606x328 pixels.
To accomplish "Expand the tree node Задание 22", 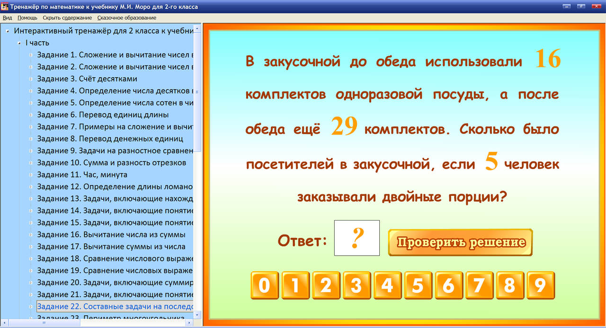I will point(31,307).
